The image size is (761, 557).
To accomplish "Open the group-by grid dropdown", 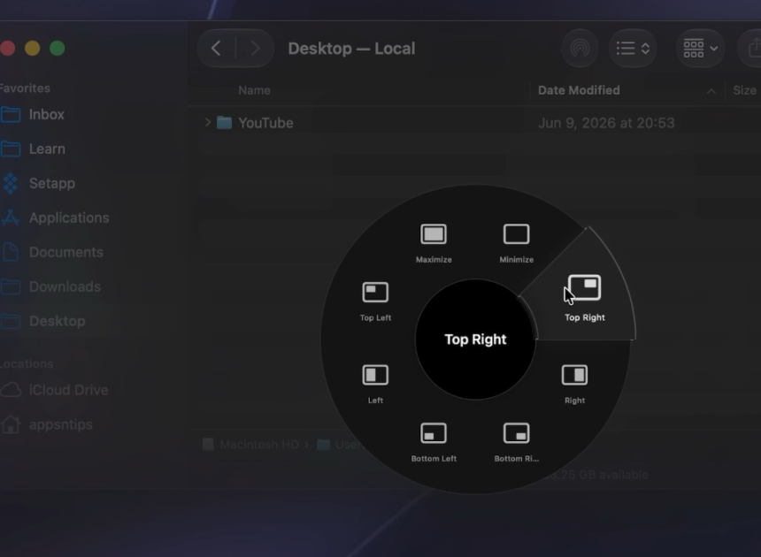I will pyautogui.click(x=700, y=49).
